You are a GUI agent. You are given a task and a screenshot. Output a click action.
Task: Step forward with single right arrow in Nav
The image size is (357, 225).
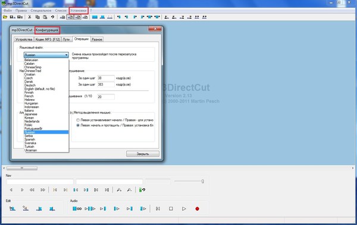click(x=22, y=190)
